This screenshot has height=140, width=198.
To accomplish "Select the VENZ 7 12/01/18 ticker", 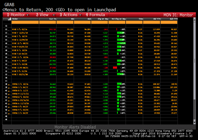I will (x=20, y=33).
